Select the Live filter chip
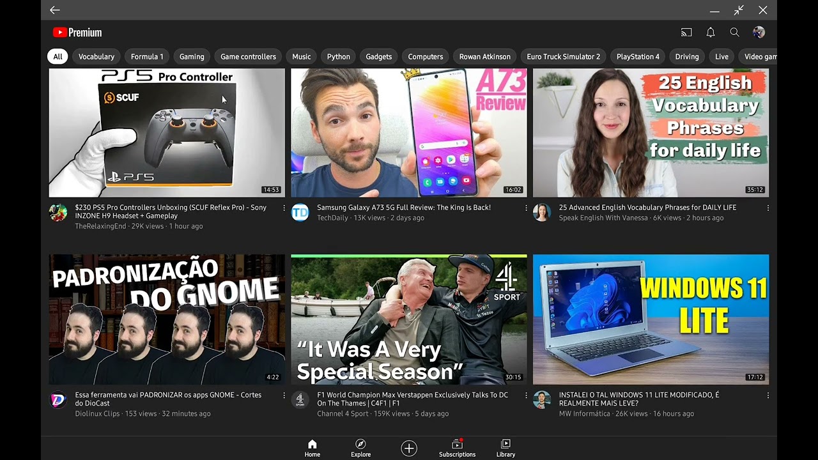 click(x=722, y=56)
